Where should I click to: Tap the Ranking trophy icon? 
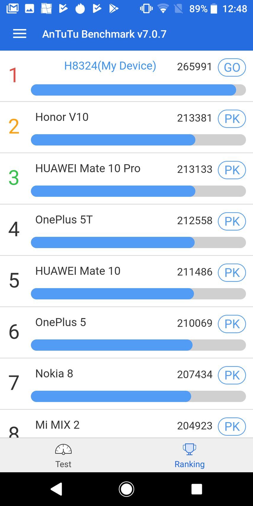(x=189, y=449)
